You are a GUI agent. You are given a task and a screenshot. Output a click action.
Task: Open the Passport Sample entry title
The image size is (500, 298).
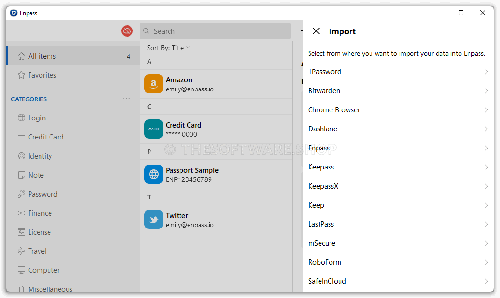tap(192, 170)
